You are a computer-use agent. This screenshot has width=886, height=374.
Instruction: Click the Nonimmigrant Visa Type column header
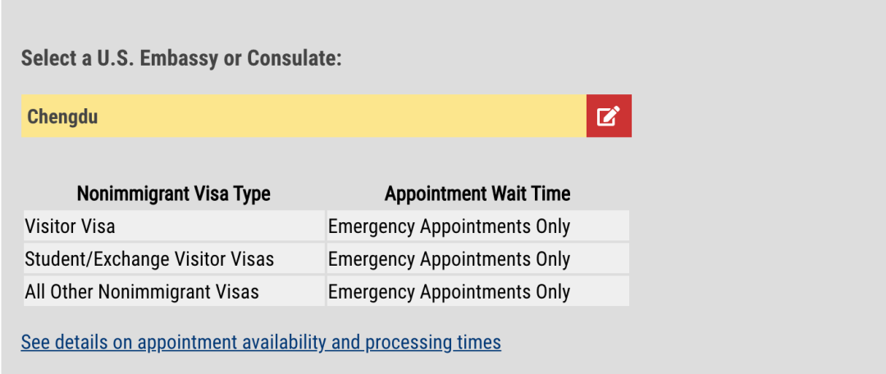click(173, 194)
